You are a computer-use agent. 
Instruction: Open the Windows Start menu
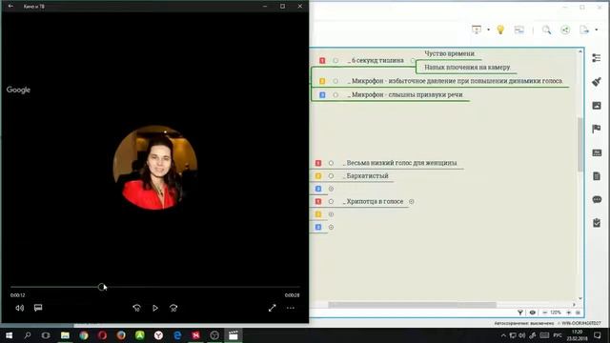(9, 335)
